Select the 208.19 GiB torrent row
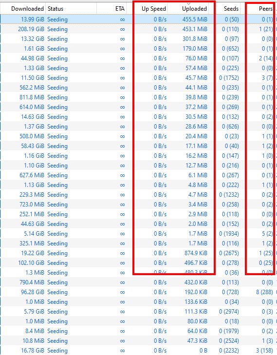This screenshot has width=277, height=355. [138, 29]
